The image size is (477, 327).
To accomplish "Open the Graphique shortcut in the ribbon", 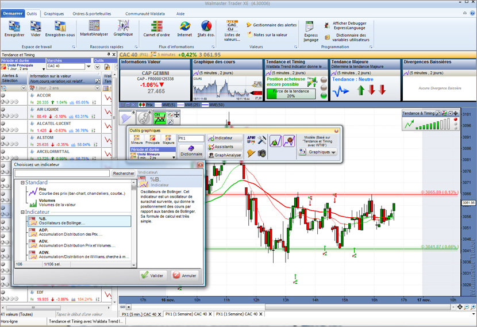I will (123, 28).
